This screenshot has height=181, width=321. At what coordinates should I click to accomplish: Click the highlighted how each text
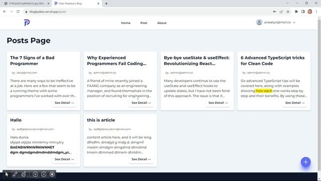coord(264,90)
